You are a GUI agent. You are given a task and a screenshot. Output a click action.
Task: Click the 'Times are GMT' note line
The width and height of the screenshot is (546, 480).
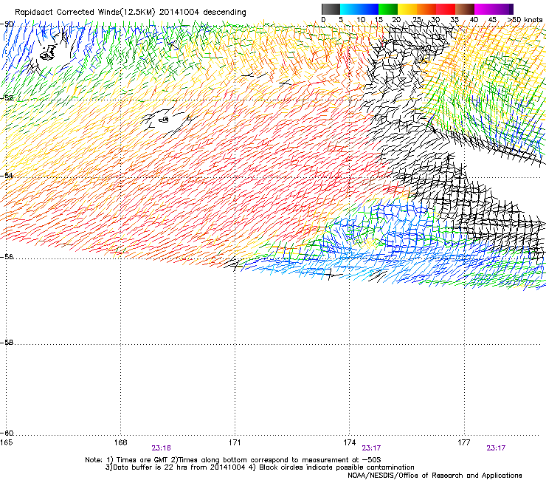[232, 460]
